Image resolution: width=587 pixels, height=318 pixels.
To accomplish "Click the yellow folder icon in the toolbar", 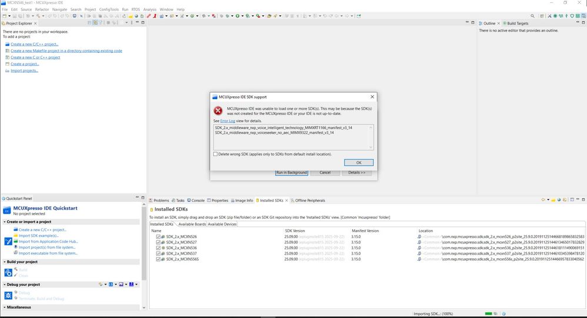I will point(130,16).
